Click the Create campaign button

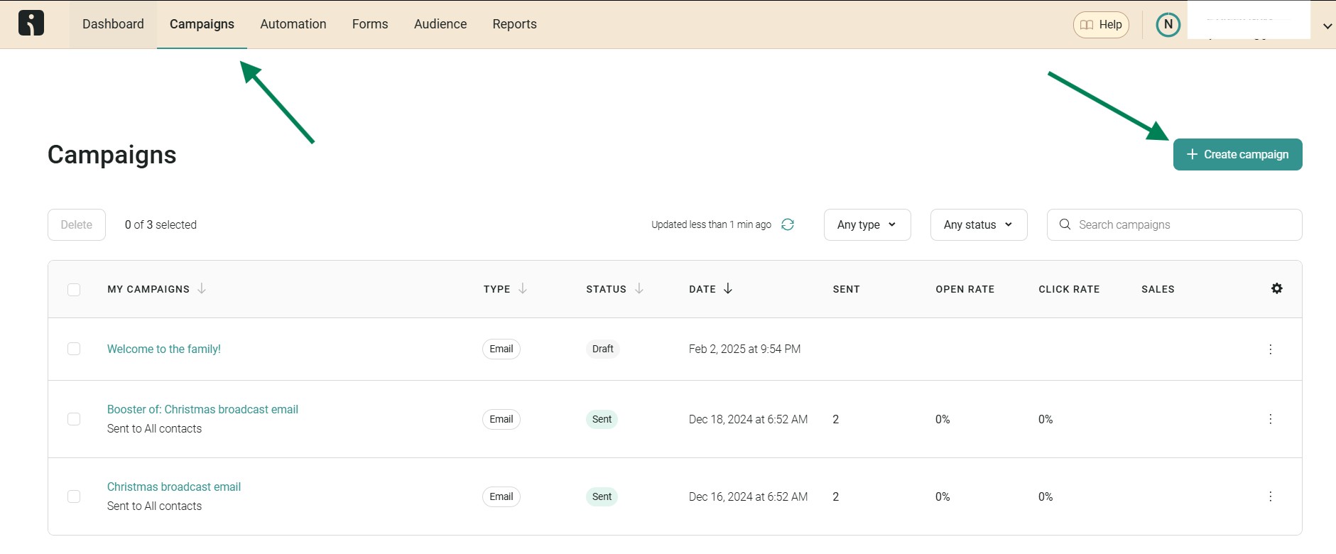pyautogui.click(x=1237, y=154)
